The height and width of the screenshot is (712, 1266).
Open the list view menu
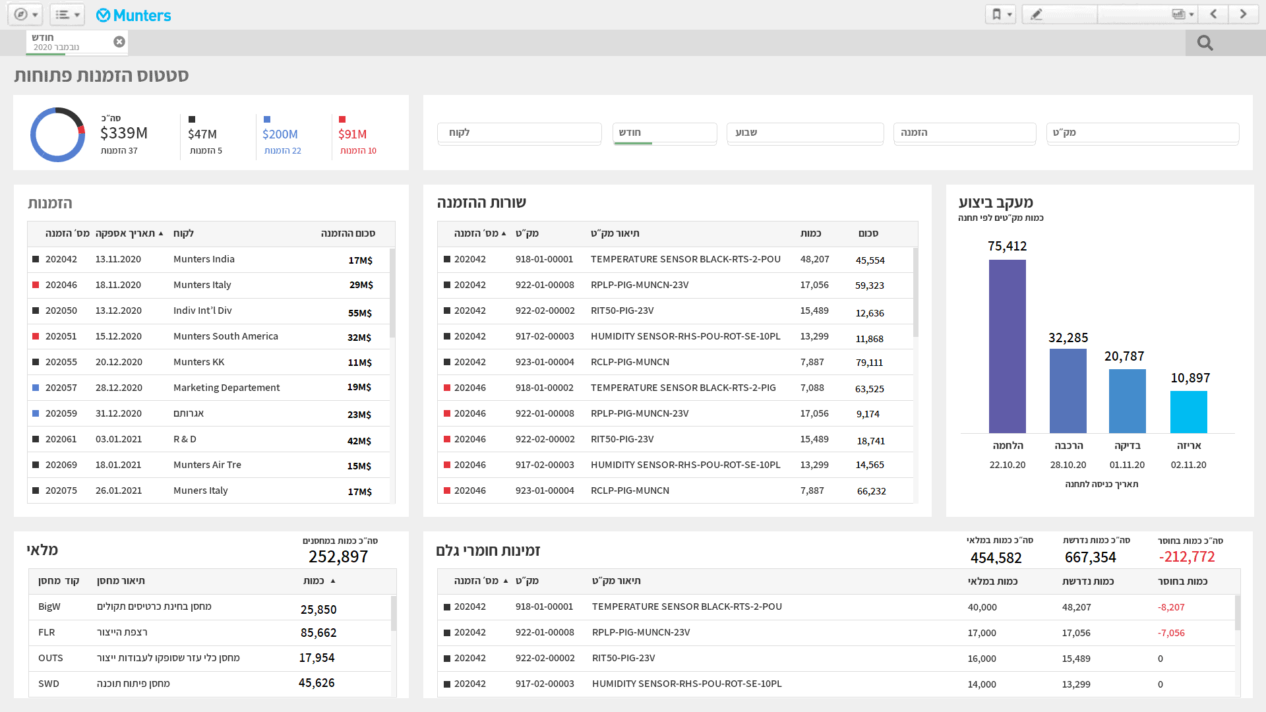67,15
